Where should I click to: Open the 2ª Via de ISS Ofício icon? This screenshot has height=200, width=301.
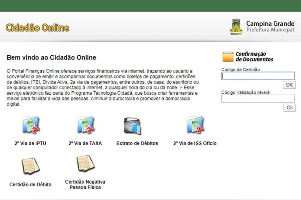click(x=195, y=125)
